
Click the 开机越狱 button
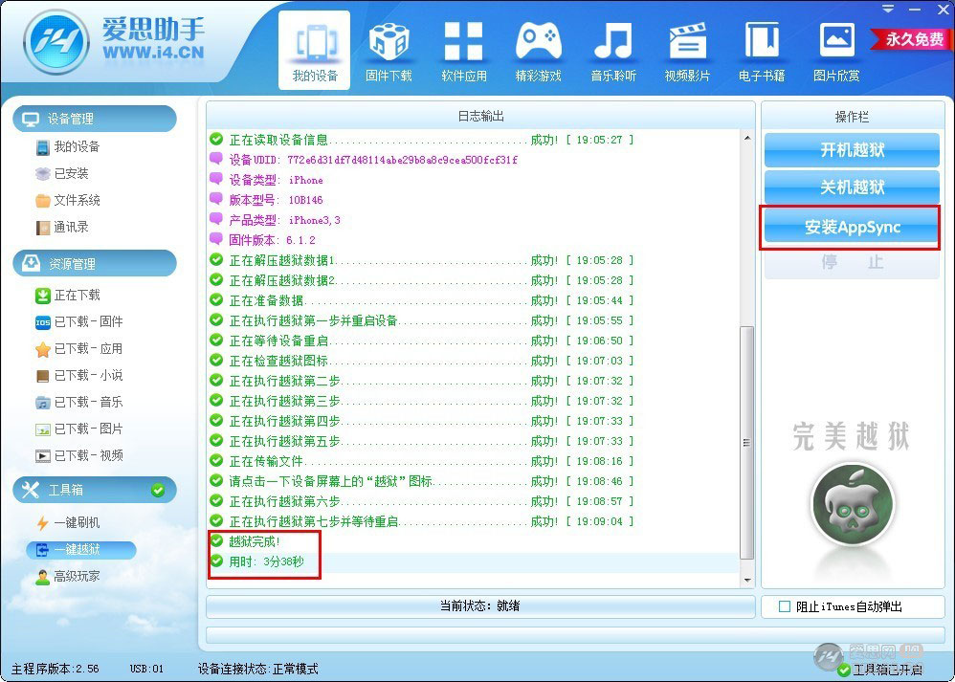[852, 150]
